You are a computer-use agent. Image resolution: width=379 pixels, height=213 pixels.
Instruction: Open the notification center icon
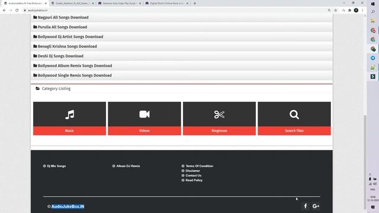point(372,207)
